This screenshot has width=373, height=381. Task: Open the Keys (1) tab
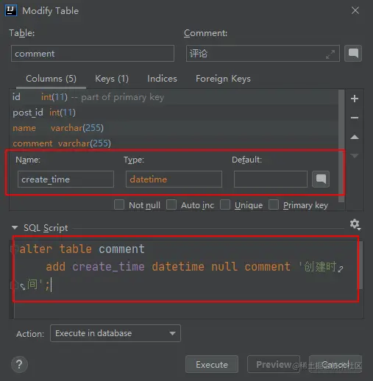112,79
